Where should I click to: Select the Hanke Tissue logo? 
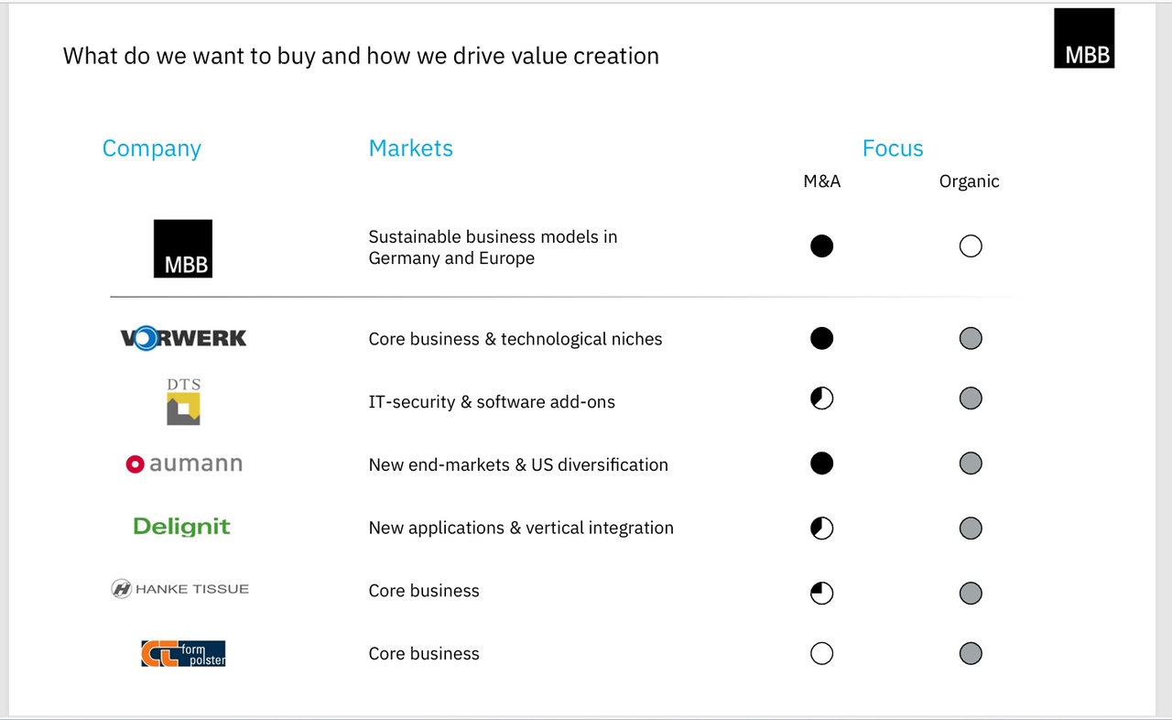(180, 589)
